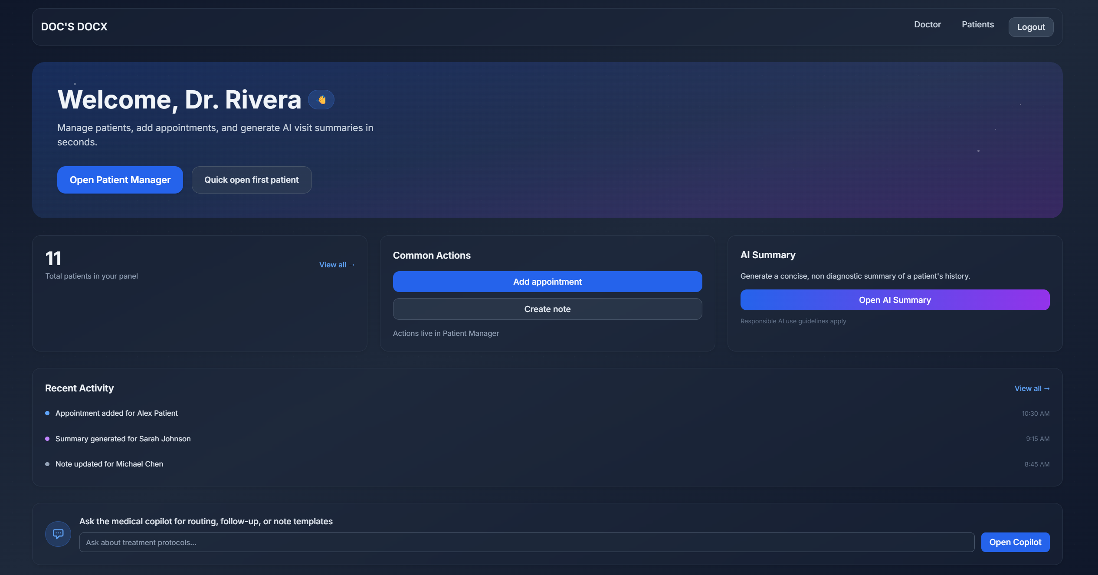Viewport: 1098px width, 575px height.
Task: Click the Open Copilot button
Action: tap(1015, 542)
